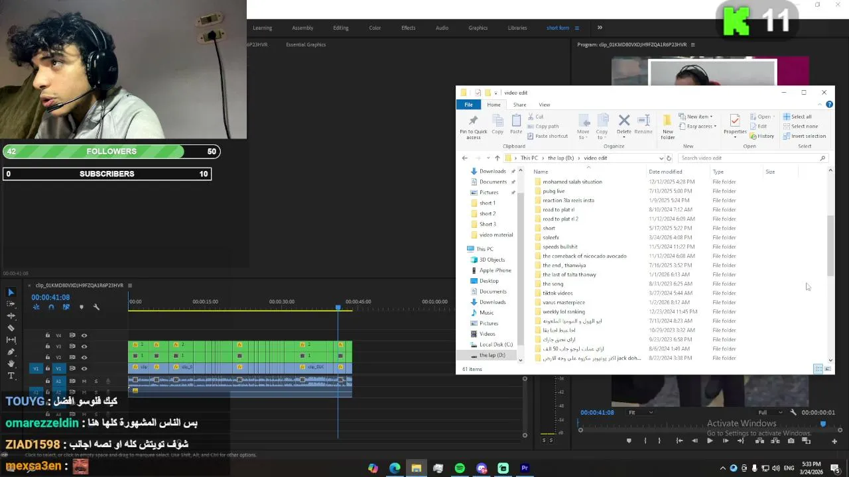Open the New item dropdown
This screenshot has width=849, height=477.
tap(696, 117)
